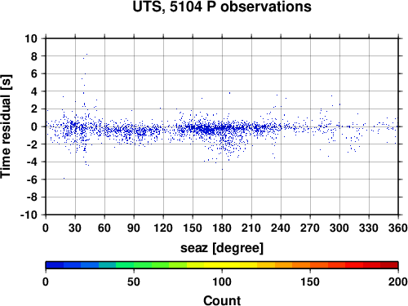Click the 'Count' colorbar label
The image size is (408, 306).
point(222,300)
